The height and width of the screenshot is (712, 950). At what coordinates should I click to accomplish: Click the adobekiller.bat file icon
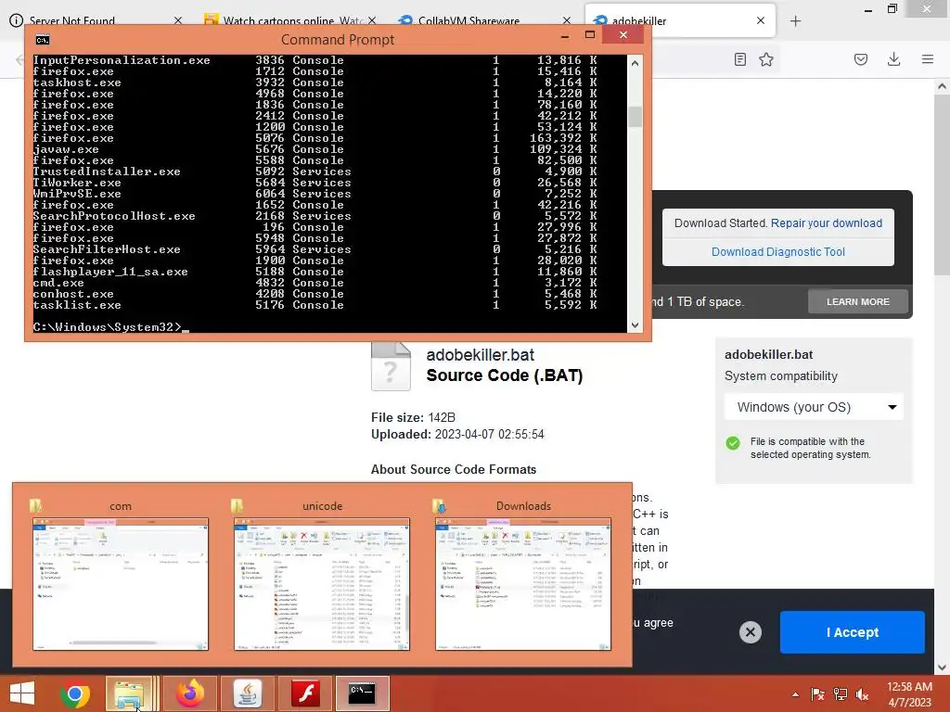(x=391, y=367)
